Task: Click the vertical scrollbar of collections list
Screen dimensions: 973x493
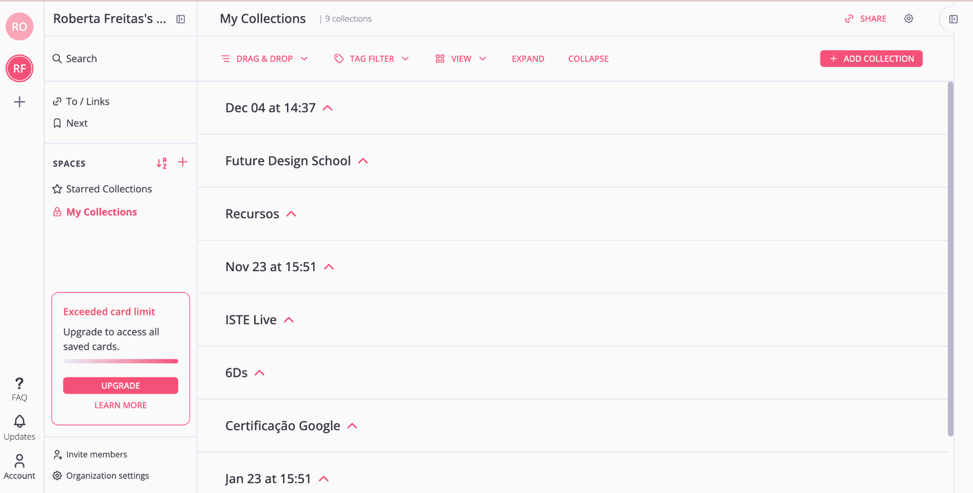Action: point(950,258)
